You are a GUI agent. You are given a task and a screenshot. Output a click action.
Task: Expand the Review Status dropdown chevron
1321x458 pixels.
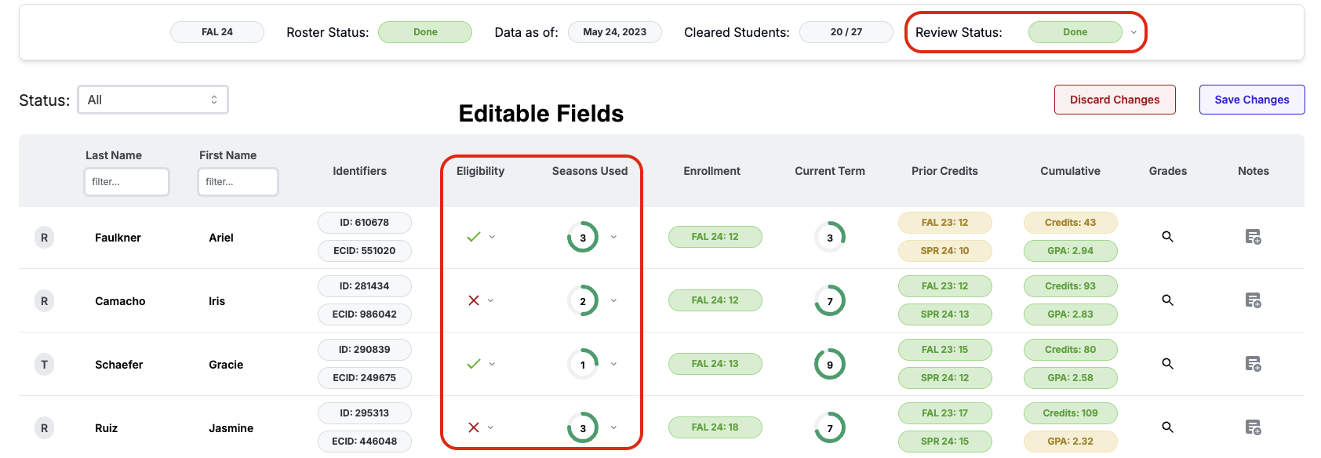click(1134, 32)
